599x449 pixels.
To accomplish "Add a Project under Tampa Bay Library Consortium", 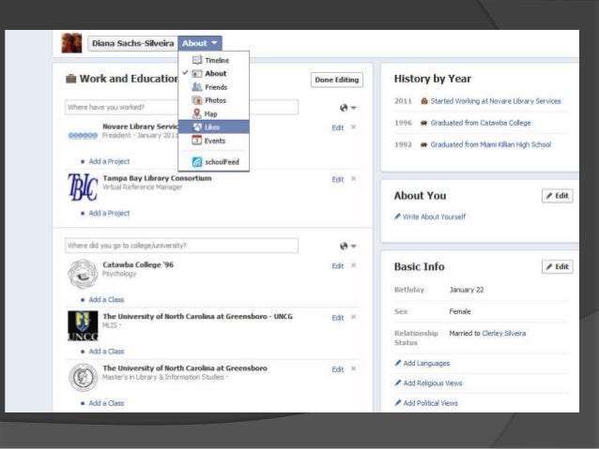I will click(109, 213).
